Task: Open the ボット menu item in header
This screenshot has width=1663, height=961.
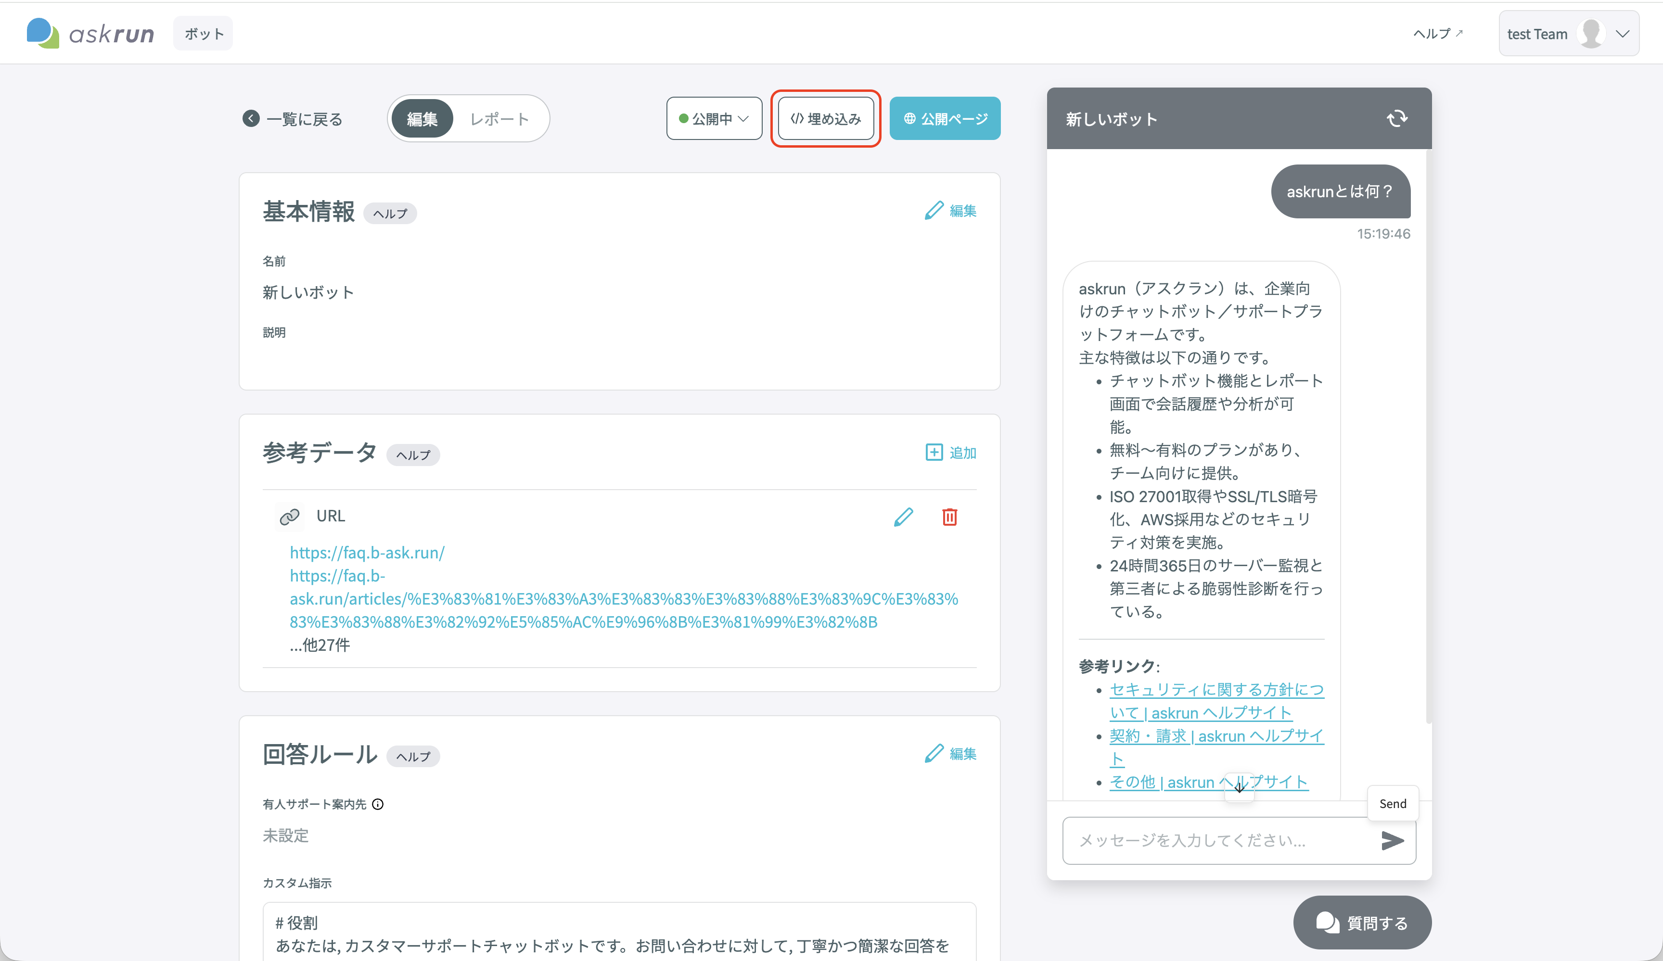Action: (x=203, y=34)
